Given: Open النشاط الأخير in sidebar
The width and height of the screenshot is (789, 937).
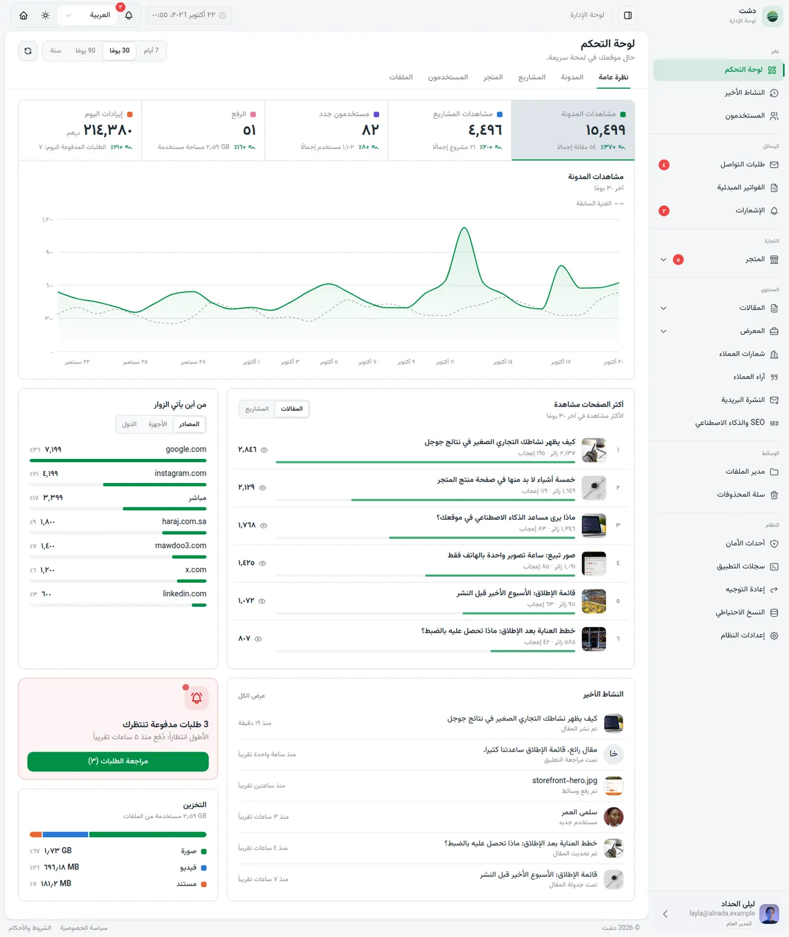Looking at the screenshot, I should 719,93.
